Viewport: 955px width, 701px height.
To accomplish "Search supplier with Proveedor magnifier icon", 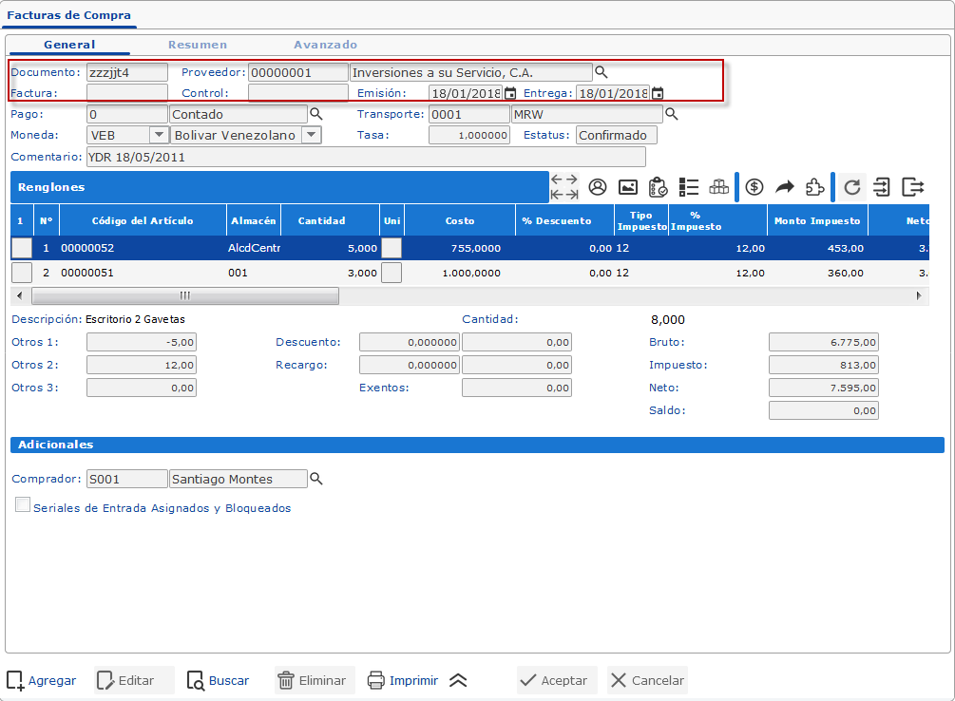I will (601, 72).
